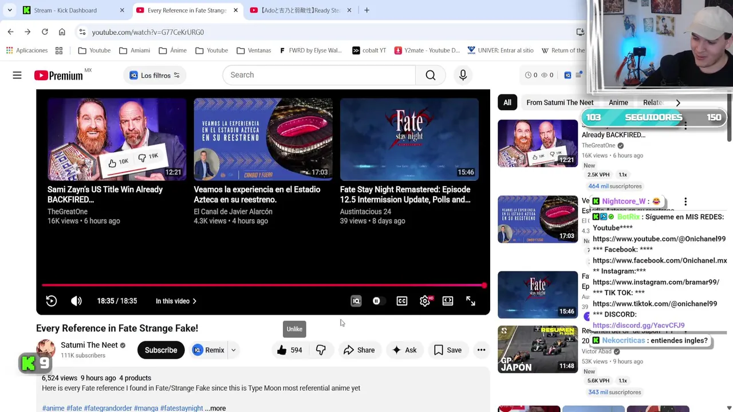Reload the current page

click(x=45, y=32)
